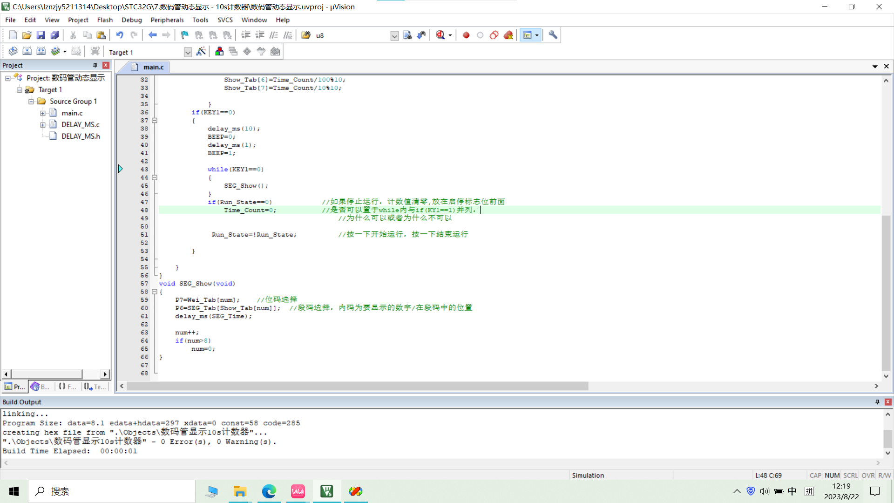The height and width of the screenshot is (503, 894).
Task: Collapse the SEG_Show function at line 58
Action: click(x=155, y=292)
